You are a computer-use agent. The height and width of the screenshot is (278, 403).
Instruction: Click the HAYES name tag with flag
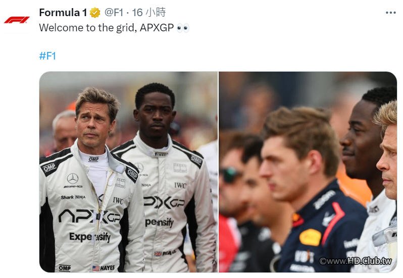click(x=104, y=268)
